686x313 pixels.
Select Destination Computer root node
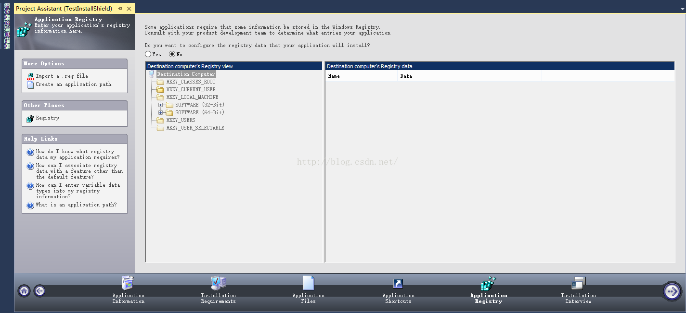point(186,74)
